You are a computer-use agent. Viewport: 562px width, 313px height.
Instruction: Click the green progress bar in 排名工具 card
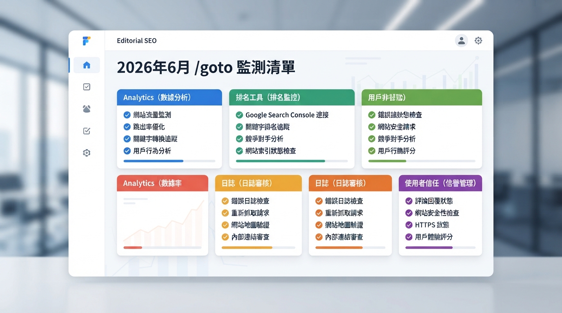[x=292, y=161]
